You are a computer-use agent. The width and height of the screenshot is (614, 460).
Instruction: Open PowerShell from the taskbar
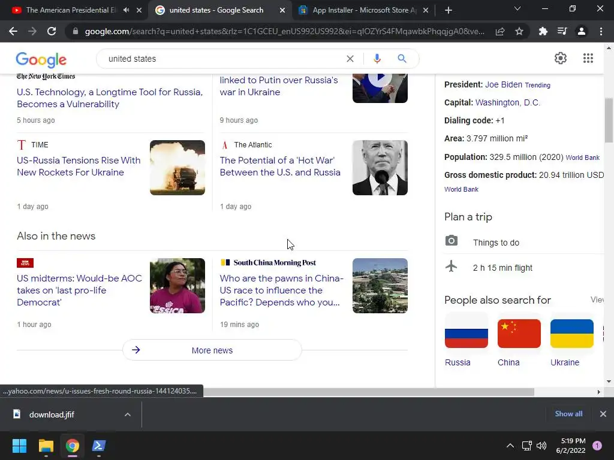[x=99, y=446]
